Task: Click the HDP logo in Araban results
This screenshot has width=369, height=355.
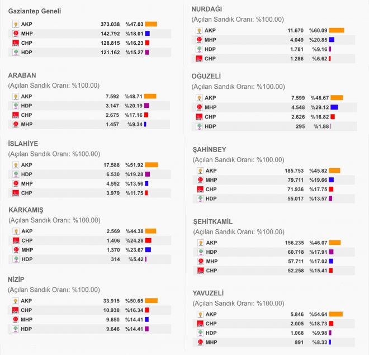Action: click(x=16, y=106)
